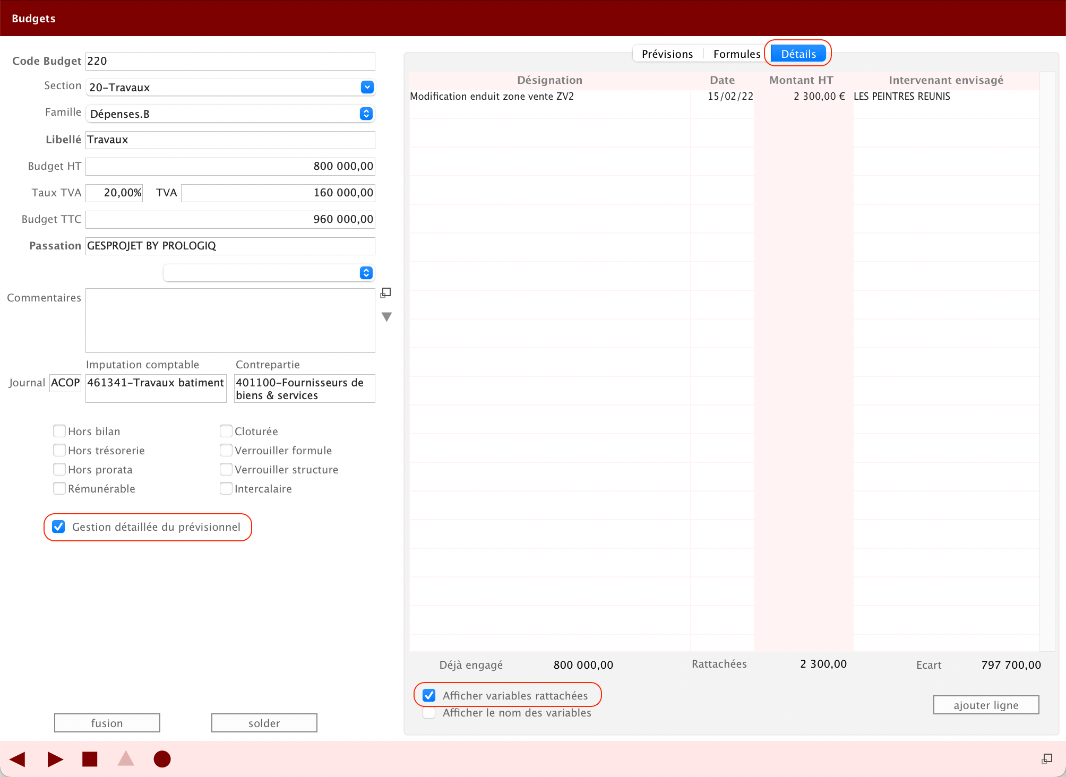
Task: Click the gray down triangle beside Commentaires
Action: tap(386, 317)
